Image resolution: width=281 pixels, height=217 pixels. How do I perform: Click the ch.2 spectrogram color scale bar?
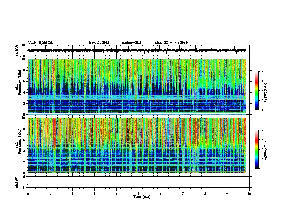(257, 149)
